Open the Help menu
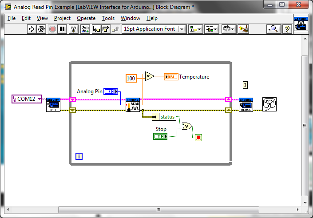This screenshot has width=313, height=218. (x=152, y=18)
